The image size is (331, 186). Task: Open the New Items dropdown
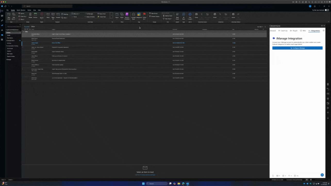[x=14, y=16]
